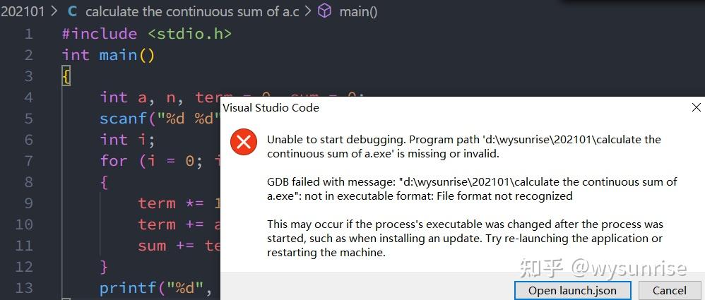
Task: Click the highlighted opening brace on line 3
Action: (66, 76)
